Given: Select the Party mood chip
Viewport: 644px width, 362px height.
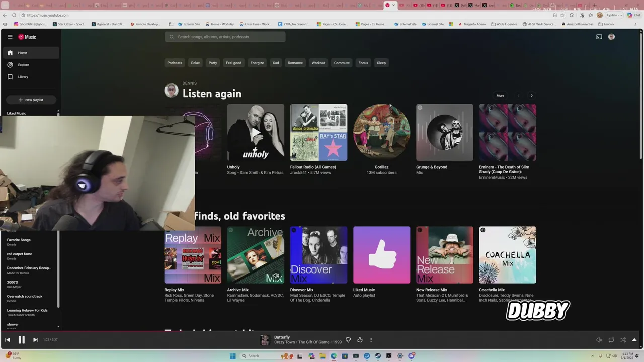Looking at the screenshot, I should click(213, 63).
